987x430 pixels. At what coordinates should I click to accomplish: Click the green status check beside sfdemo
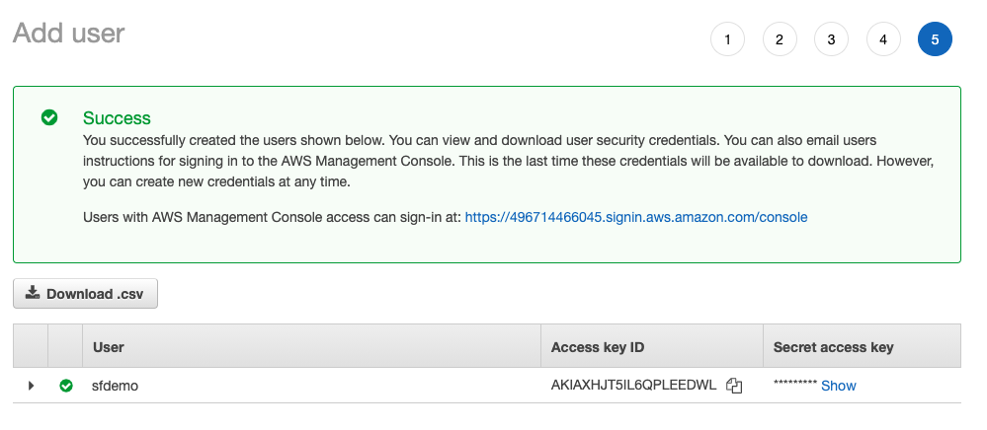[66, 386]
